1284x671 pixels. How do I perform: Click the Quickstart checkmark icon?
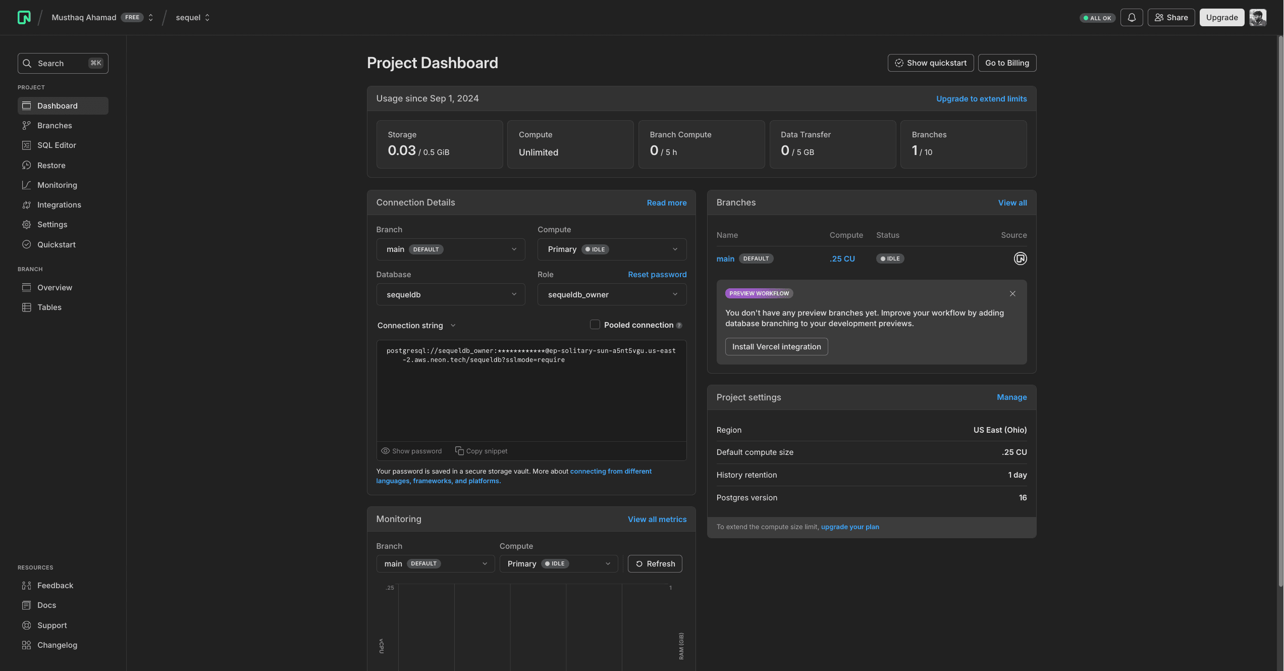coord(27,244)
